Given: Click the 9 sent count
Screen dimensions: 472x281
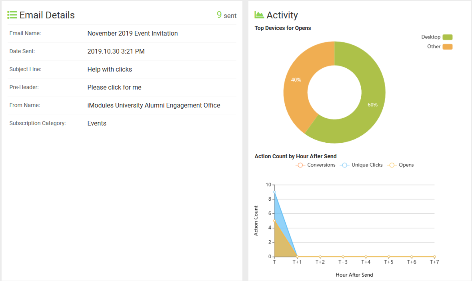Looking at the screenshot, I should (x=226, y=15).
